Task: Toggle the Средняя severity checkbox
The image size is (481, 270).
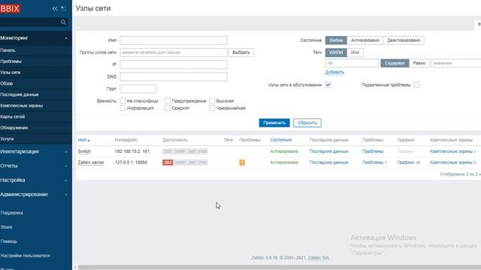Action: pos(168,108)
